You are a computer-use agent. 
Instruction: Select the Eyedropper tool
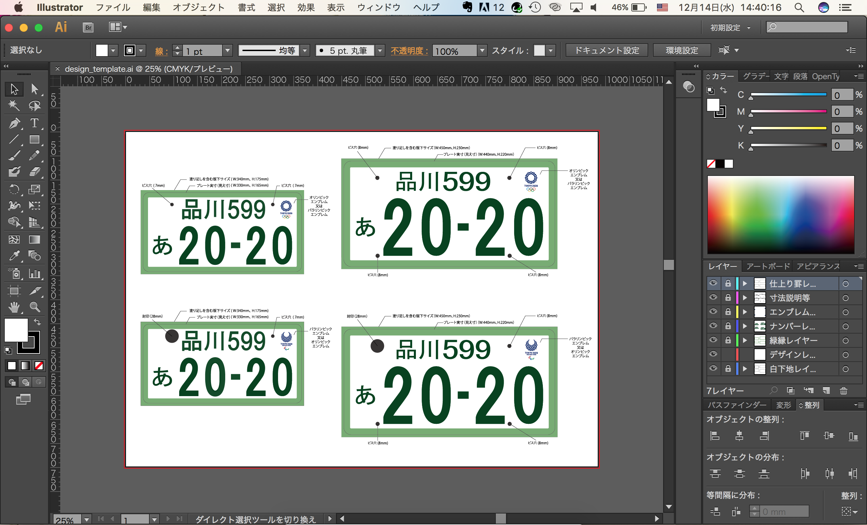click(14, 255)
